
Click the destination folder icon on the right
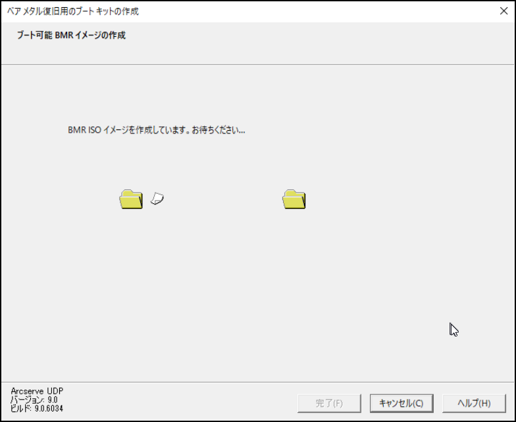(x=294, y=199)
